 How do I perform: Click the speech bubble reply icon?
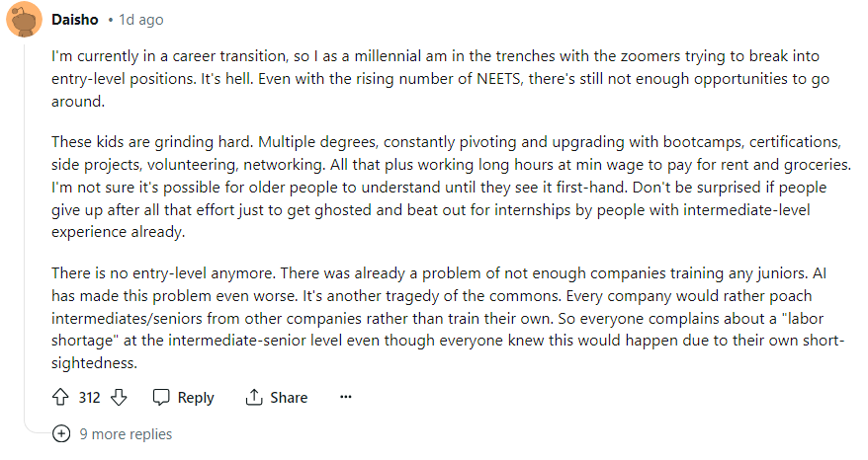[162, 397]
